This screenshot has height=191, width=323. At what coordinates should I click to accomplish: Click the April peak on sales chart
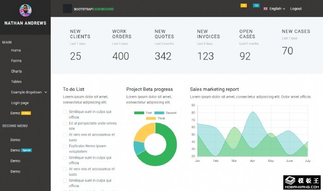pos(252,112)
